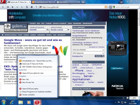140x105 pixels.
Task: Open a new tab with plus button
Action: click(x=83, y=2)
